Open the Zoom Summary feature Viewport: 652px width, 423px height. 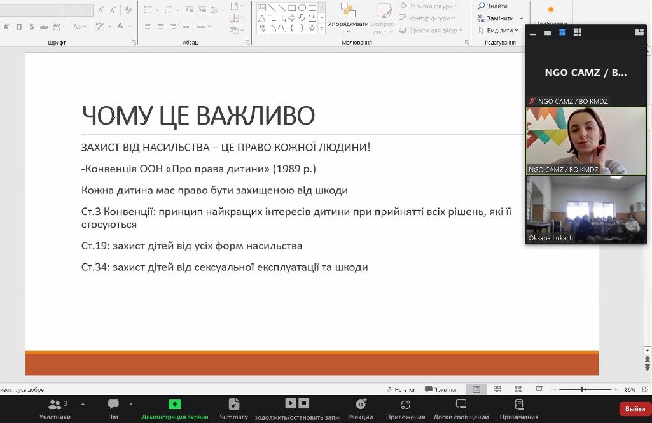click(233, 408)
